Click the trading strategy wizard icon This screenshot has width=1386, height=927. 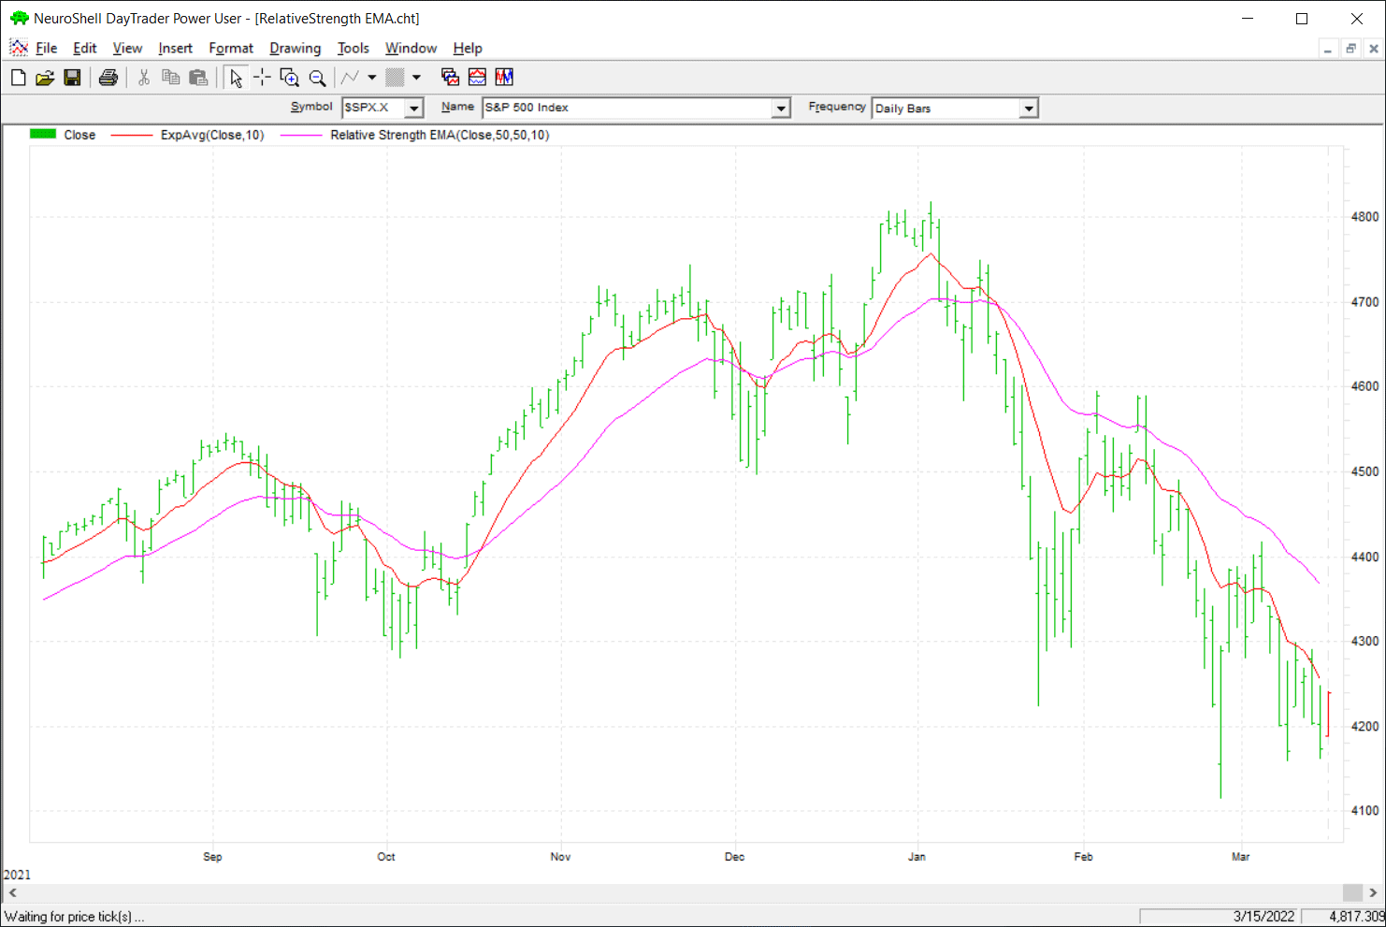click(504, 78)
